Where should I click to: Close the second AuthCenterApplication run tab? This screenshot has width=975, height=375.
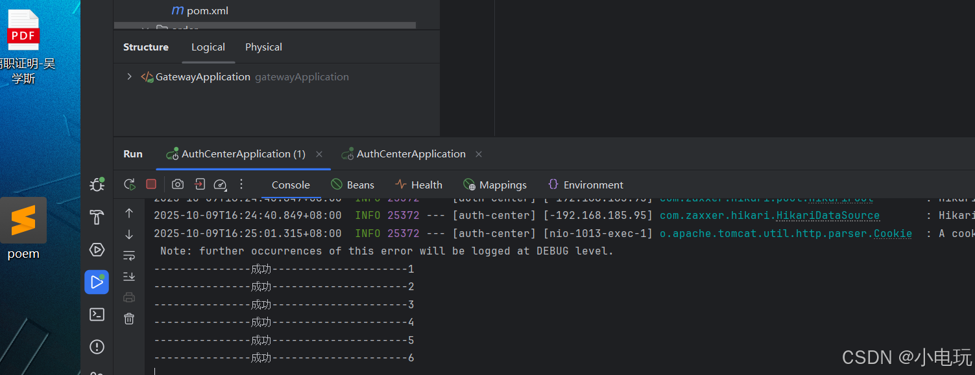click(479, 154)
